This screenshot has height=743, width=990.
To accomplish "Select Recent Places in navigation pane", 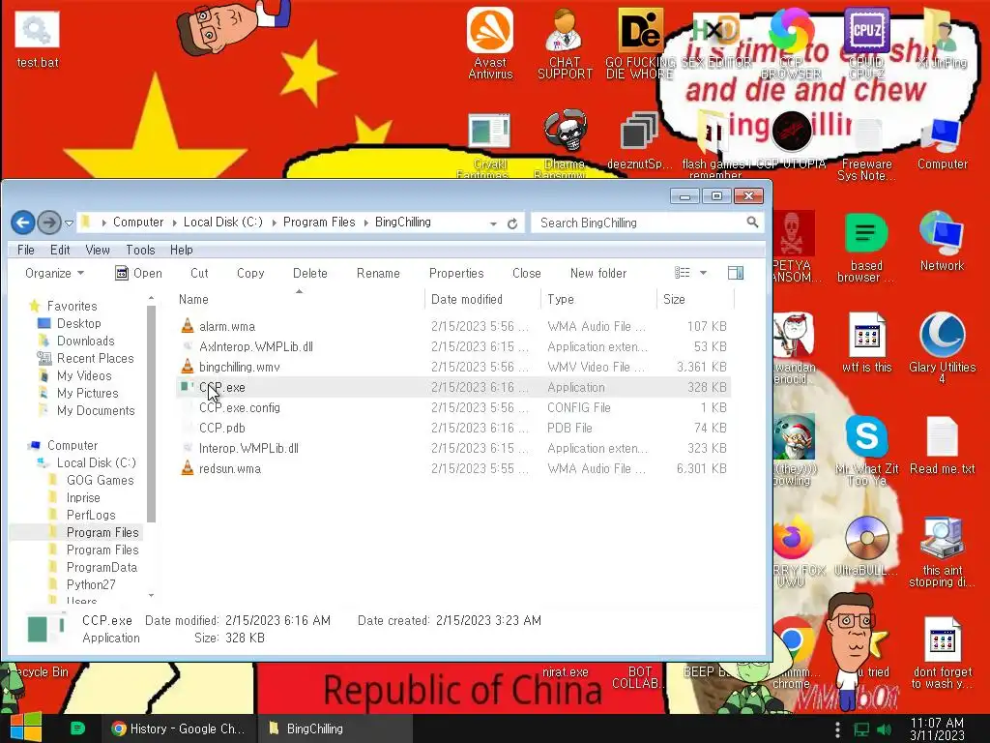I will point(95,358).
